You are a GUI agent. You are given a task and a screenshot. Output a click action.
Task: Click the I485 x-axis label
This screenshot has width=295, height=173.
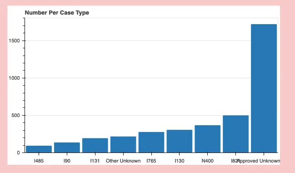pos(39,161)
